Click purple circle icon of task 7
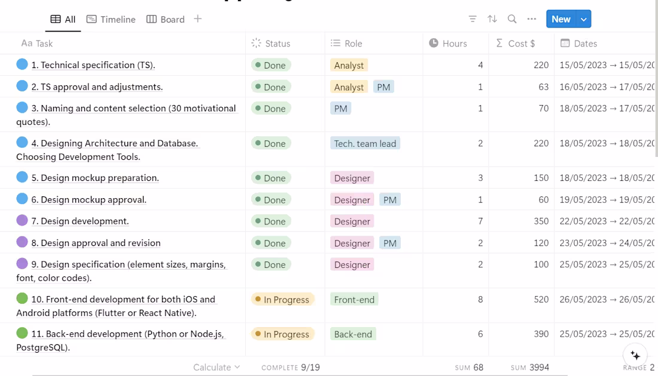 [22, 220]
